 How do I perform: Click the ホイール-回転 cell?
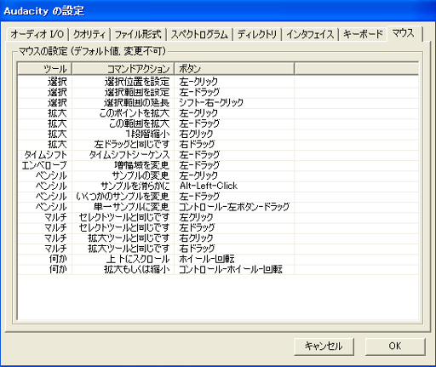(234, 259)
